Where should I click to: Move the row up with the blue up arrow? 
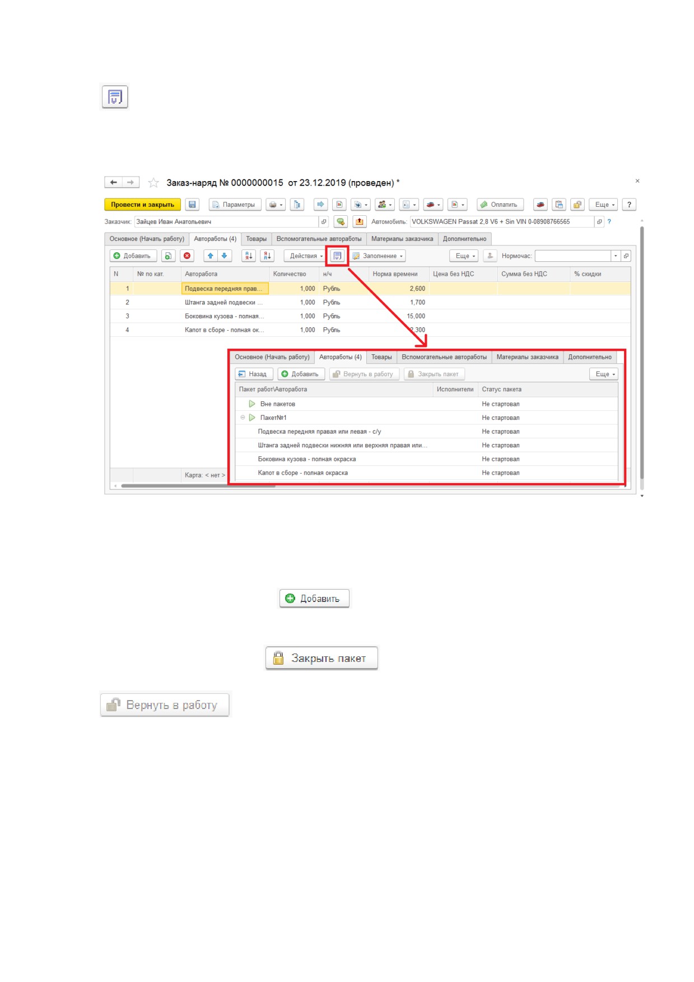[x=211, y=256]
